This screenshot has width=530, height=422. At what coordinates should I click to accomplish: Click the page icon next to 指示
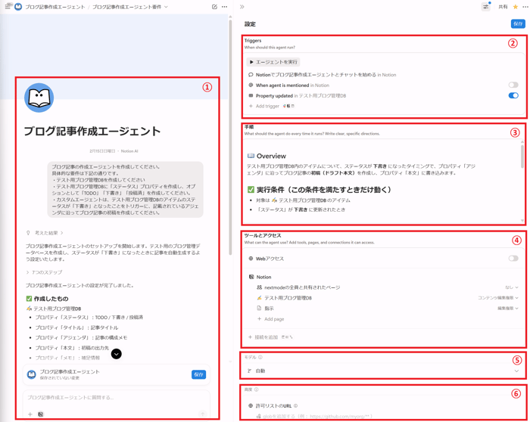tap(259, 309)
